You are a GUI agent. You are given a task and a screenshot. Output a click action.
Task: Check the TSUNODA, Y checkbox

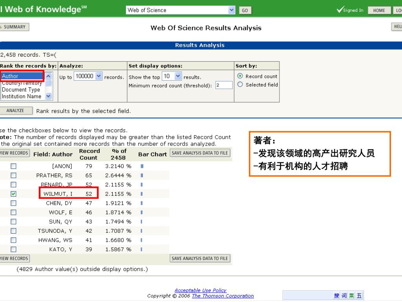coord(13,231)
